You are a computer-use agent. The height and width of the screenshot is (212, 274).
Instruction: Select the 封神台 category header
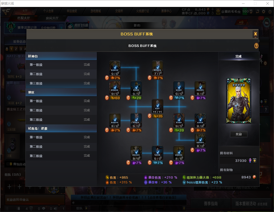[x=61, y=56]
